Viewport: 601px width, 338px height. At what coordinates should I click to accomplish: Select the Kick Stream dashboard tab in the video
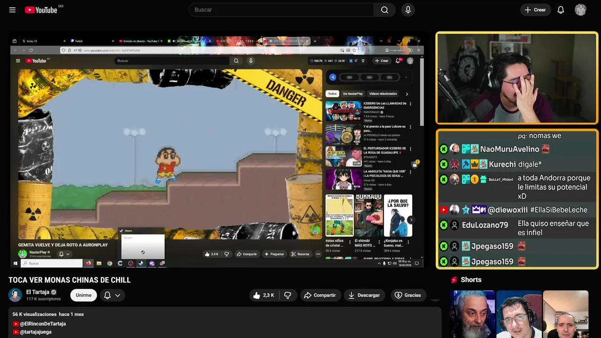pos(189,41)
